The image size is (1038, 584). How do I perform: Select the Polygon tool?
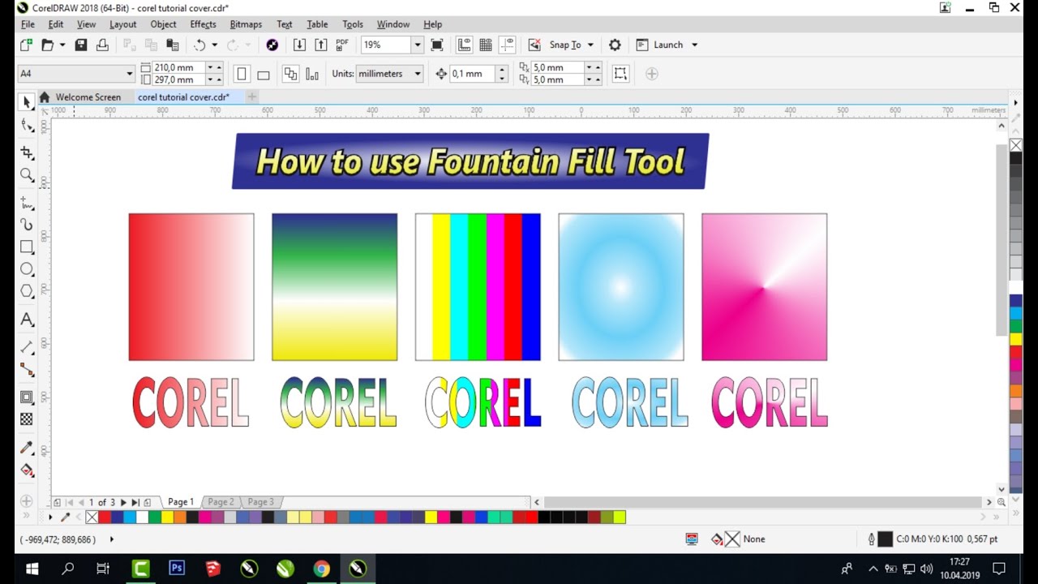[x=27, y=290]
